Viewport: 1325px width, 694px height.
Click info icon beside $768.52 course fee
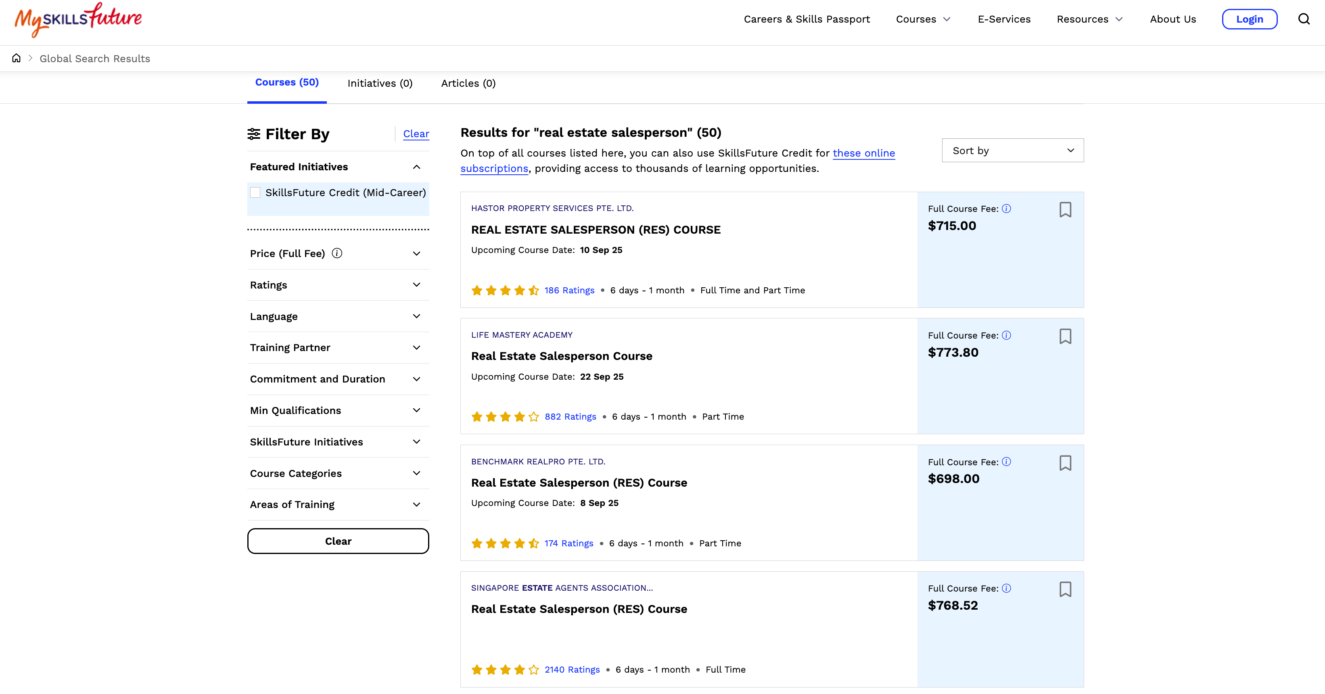pos(1007,589)
